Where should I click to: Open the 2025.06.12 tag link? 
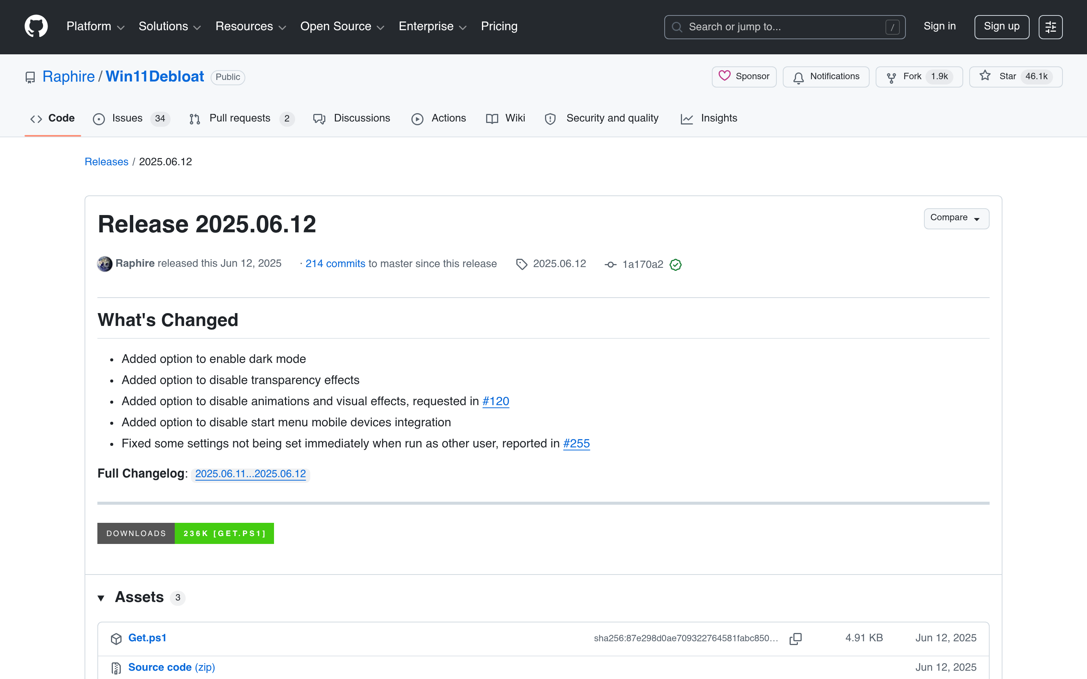pyautogui.click(x=559, y=264)
